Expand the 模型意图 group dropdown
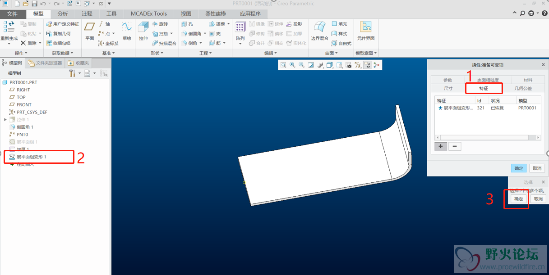 (x=366, y=53)
